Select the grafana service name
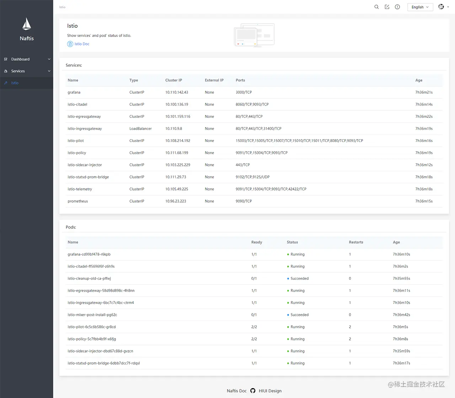Viewport: 455px width, 398px height. 74,92
